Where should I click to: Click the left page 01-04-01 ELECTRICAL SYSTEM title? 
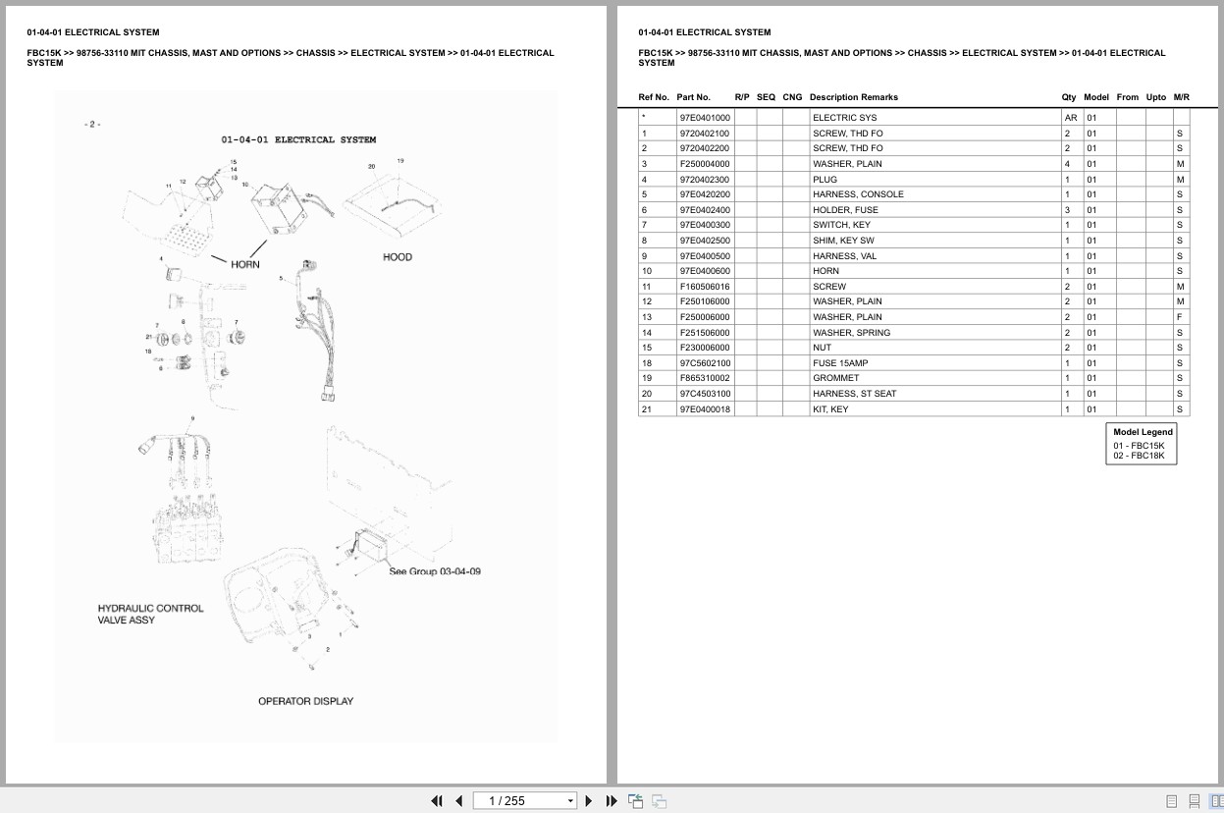tap(93, 32)
